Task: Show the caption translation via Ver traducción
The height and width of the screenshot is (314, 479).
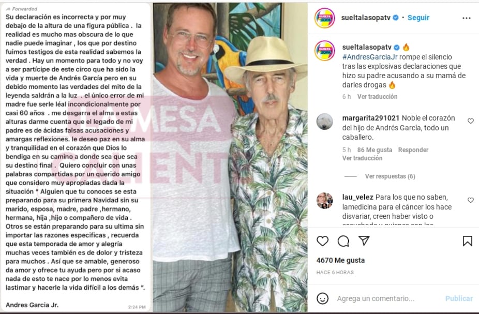Action: tap(377, 97)
